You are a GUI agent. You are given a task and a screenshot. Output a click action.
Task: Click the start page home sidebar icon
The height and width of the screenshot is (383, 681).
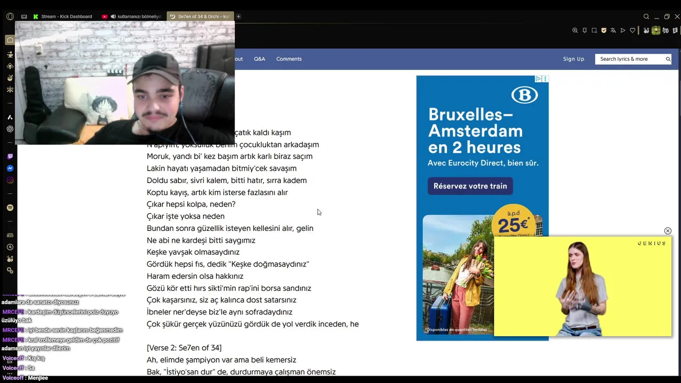point(10,40)
